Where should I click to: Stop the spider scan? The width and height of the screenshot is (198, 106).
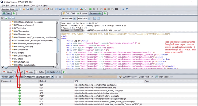[60, 77]
